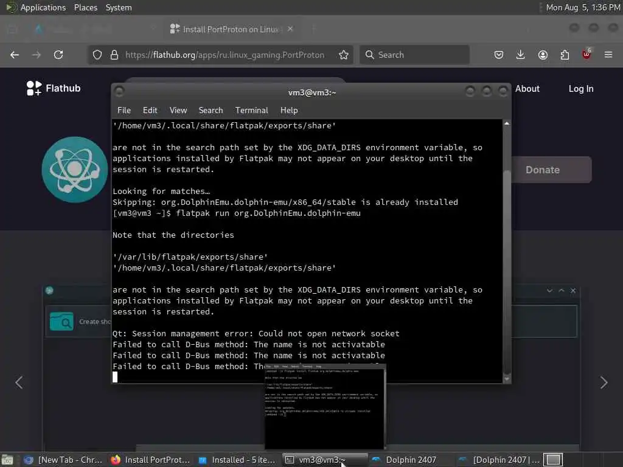Switch to Installed - 5 items taskbar item
This screenshot has height=467, width=623.
click(237, 460)
